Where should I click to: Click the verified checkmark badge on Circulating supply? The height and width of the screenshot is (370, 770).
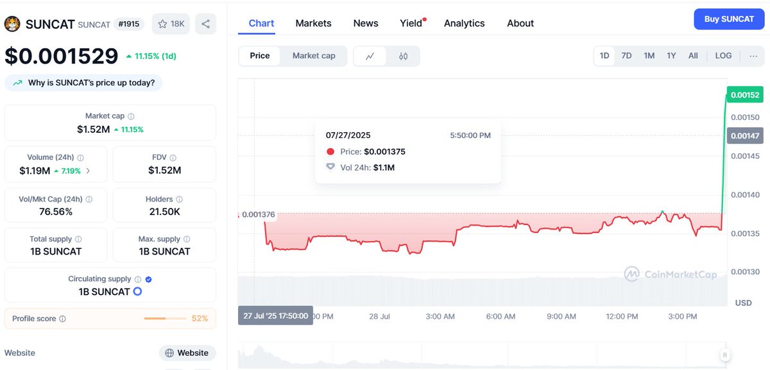pyautogui.click(x=149, y=279)
